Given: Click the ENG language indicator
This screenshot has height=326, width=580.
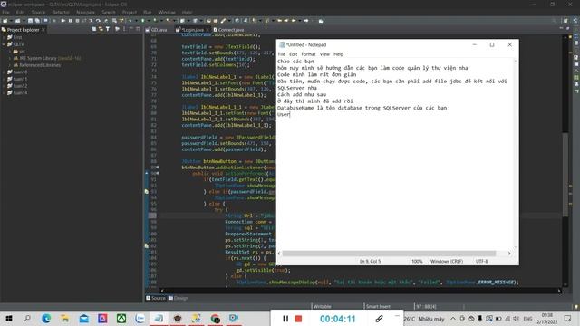Looking at the screenshot, I should click(527, 319).
